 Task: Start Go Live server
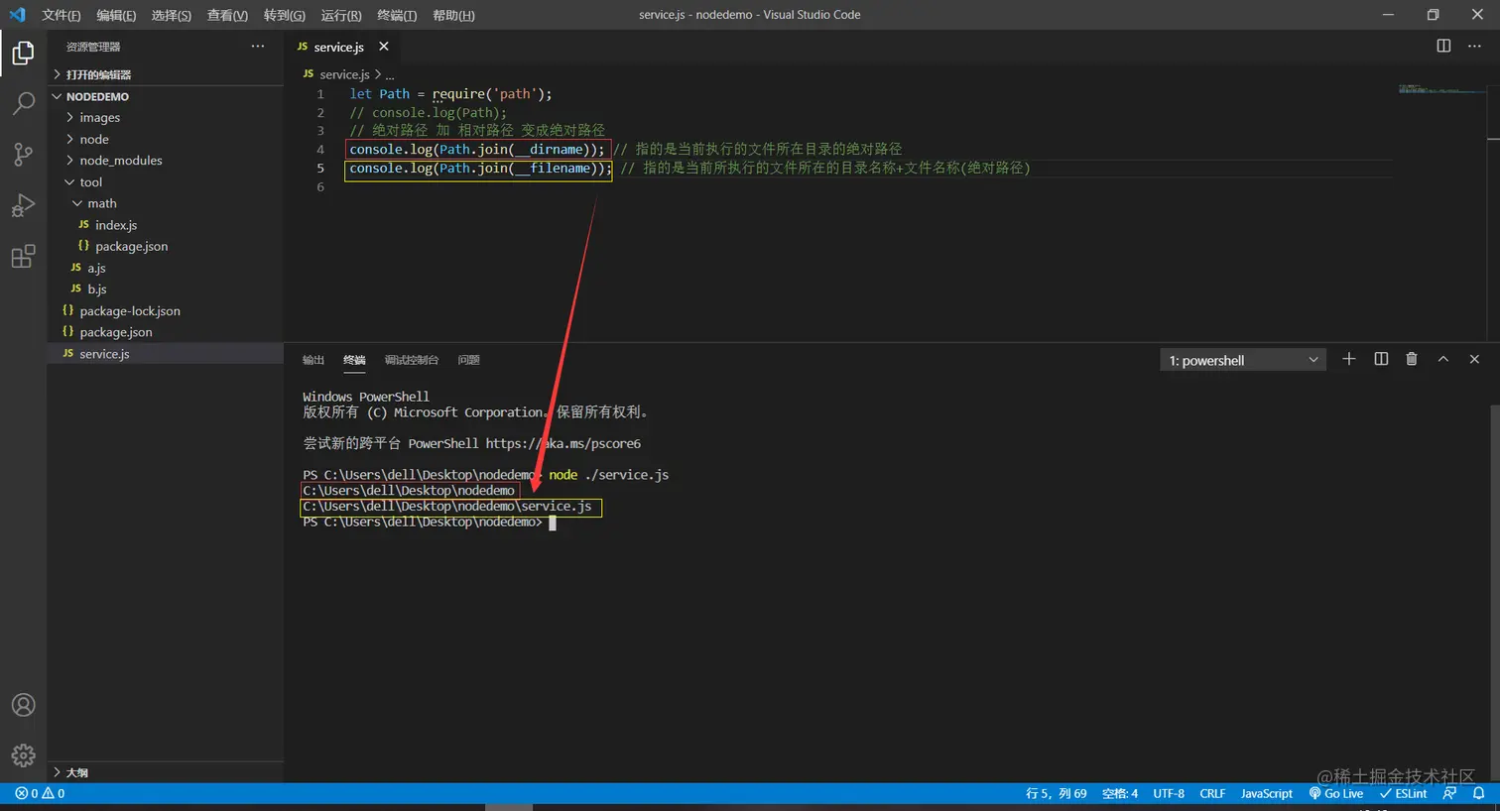(x=1336, y=793)
